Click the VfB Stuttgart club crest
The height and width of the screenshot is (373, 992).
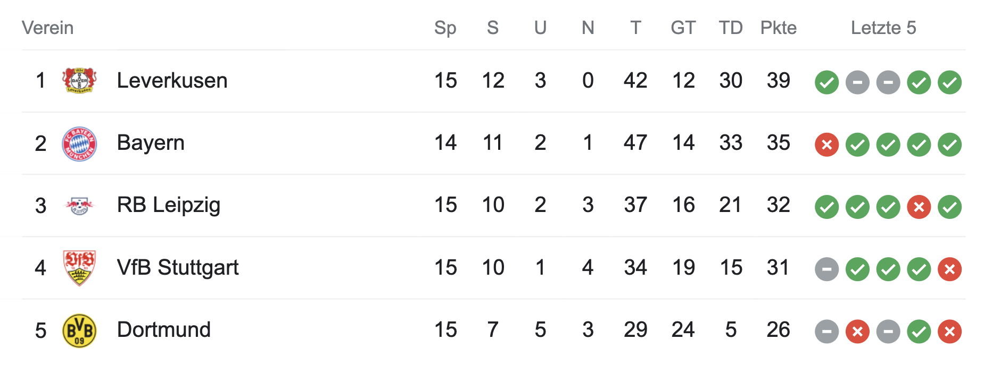pos(79,268)
